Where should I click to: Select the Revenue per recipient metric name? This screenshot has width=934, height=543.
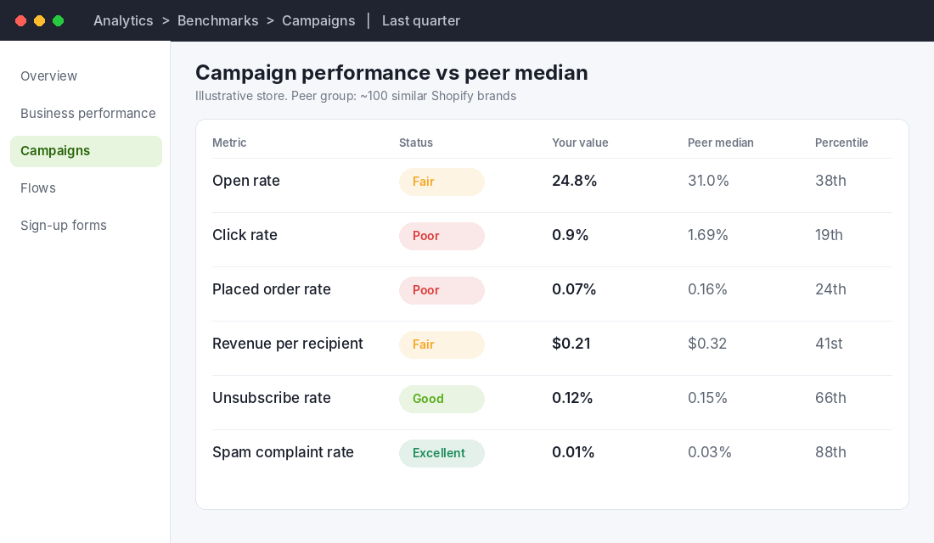(288, 344)
